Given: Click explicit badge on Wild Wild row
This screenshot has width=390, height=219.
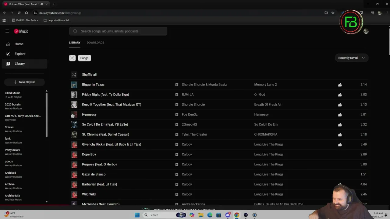Looking at the screenshot, I should pyautogui.click(x=177, y=194).
